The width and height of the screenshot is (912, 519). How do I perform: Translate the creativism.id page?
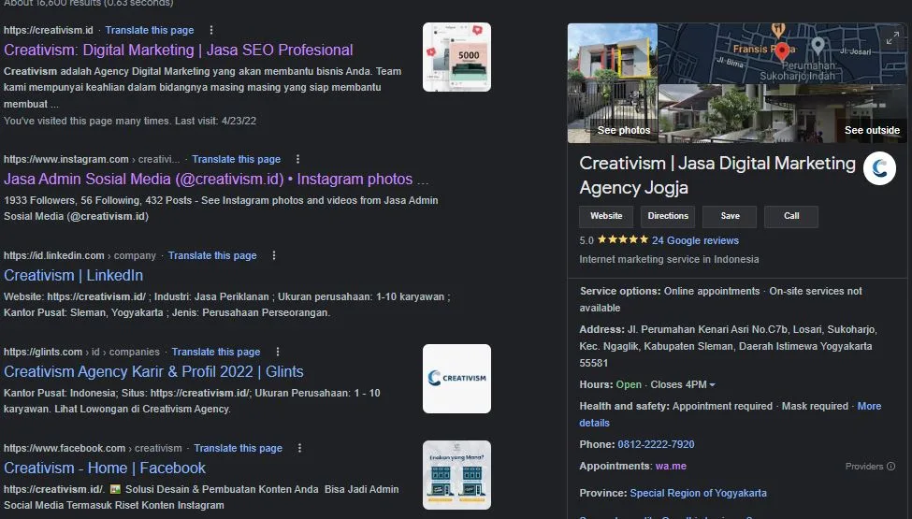click(150, 30)
